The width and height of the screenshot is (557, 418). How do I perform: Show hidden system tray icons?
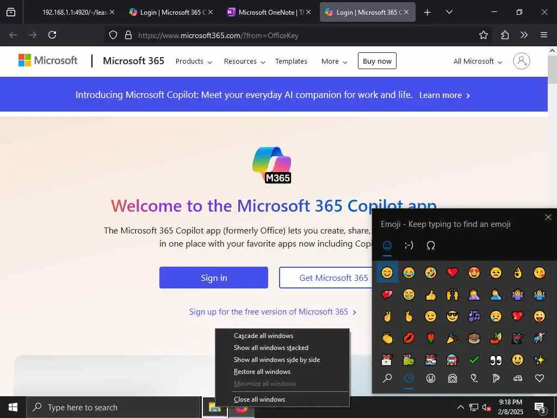460,407
